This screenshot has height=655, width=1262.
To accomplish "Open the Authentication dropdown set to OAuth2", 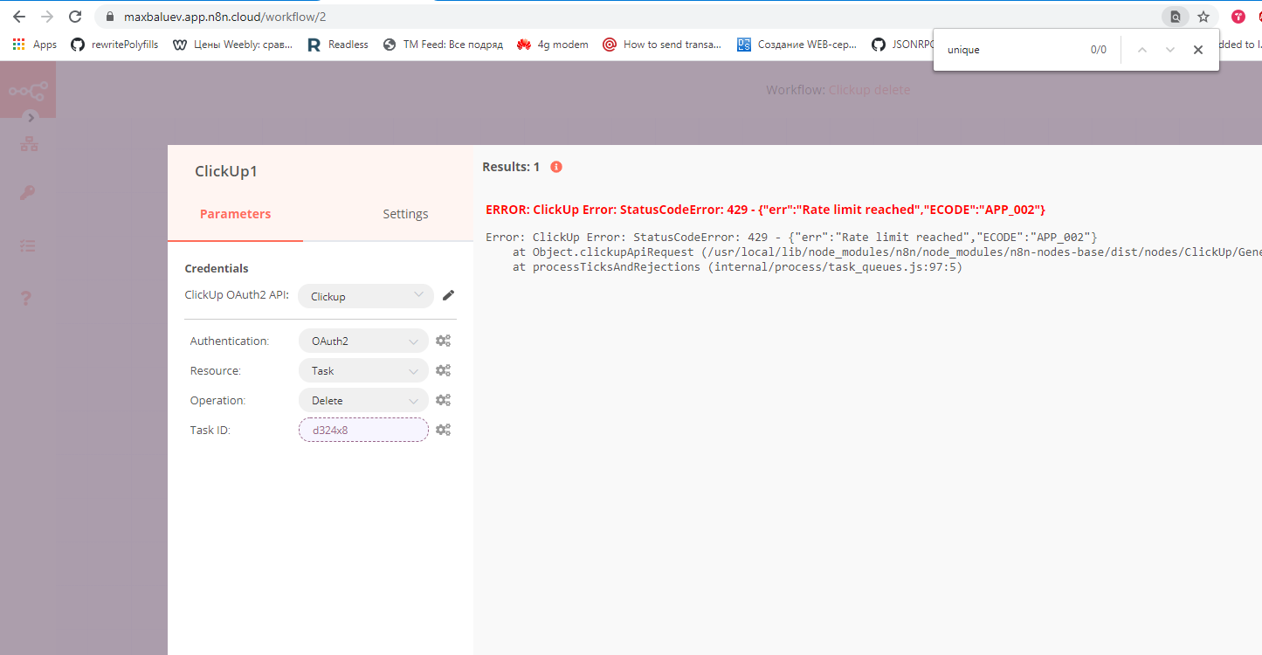I will coord(363,341).
